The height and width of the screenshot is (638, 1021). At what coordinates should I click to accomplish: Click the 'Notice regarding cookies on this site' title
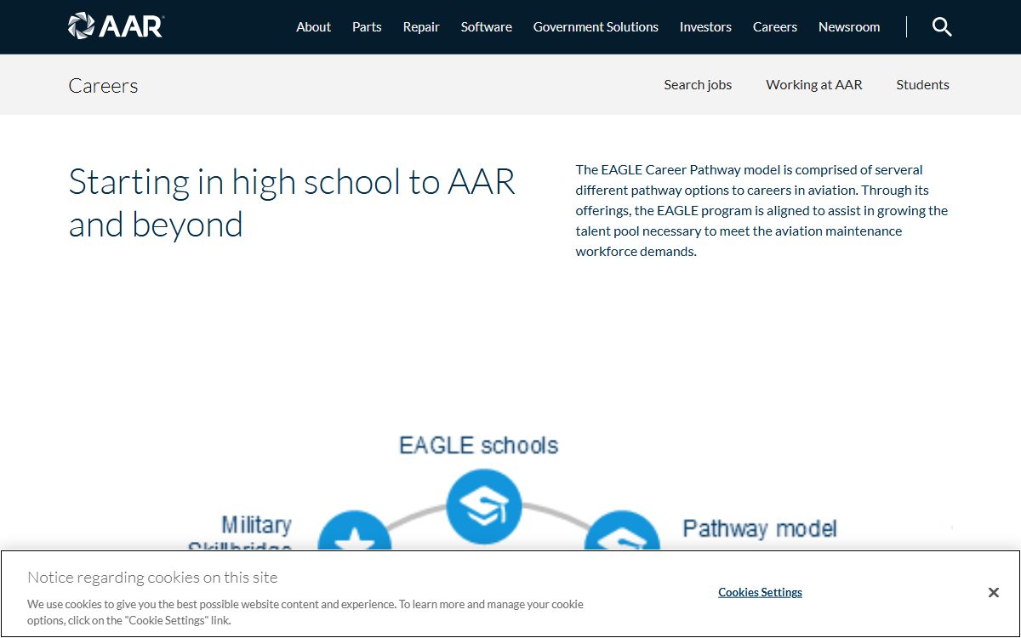[152, 578]
